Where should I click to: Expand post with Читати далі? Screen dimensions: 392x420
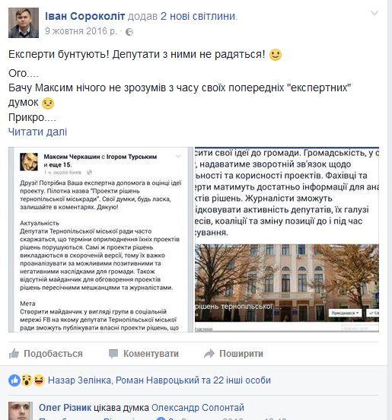coord(37,132)
